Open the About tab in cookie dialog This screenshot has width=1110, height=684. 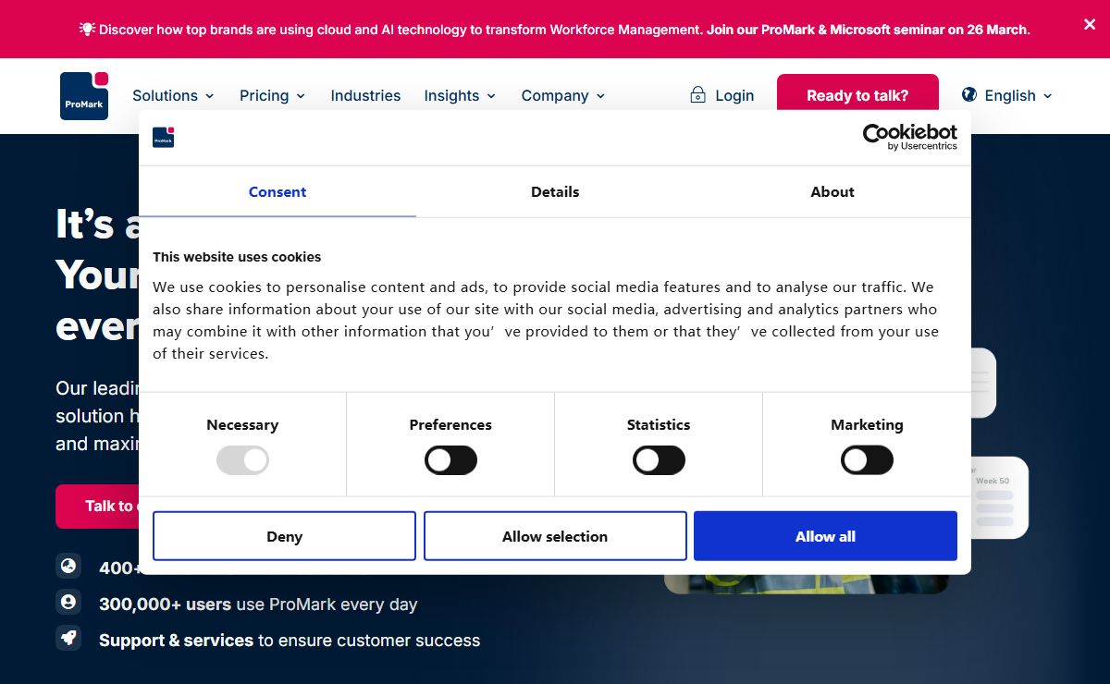coord(832,192)
